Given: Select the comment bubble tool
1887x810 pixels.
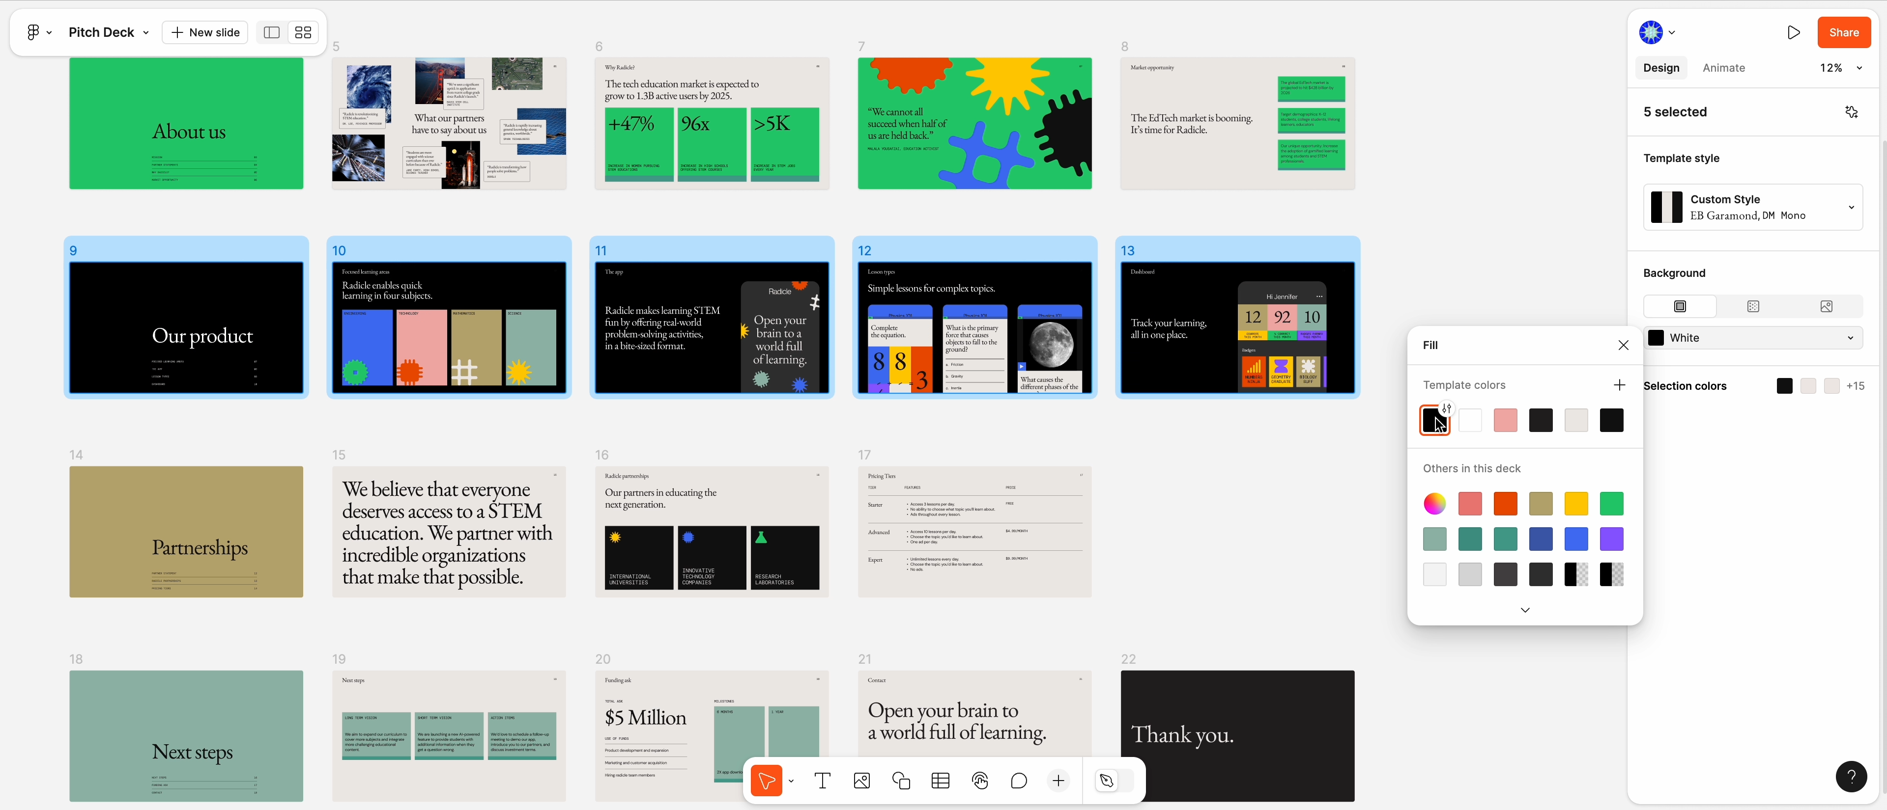Looking at the screenshot, I should 1019,781.
